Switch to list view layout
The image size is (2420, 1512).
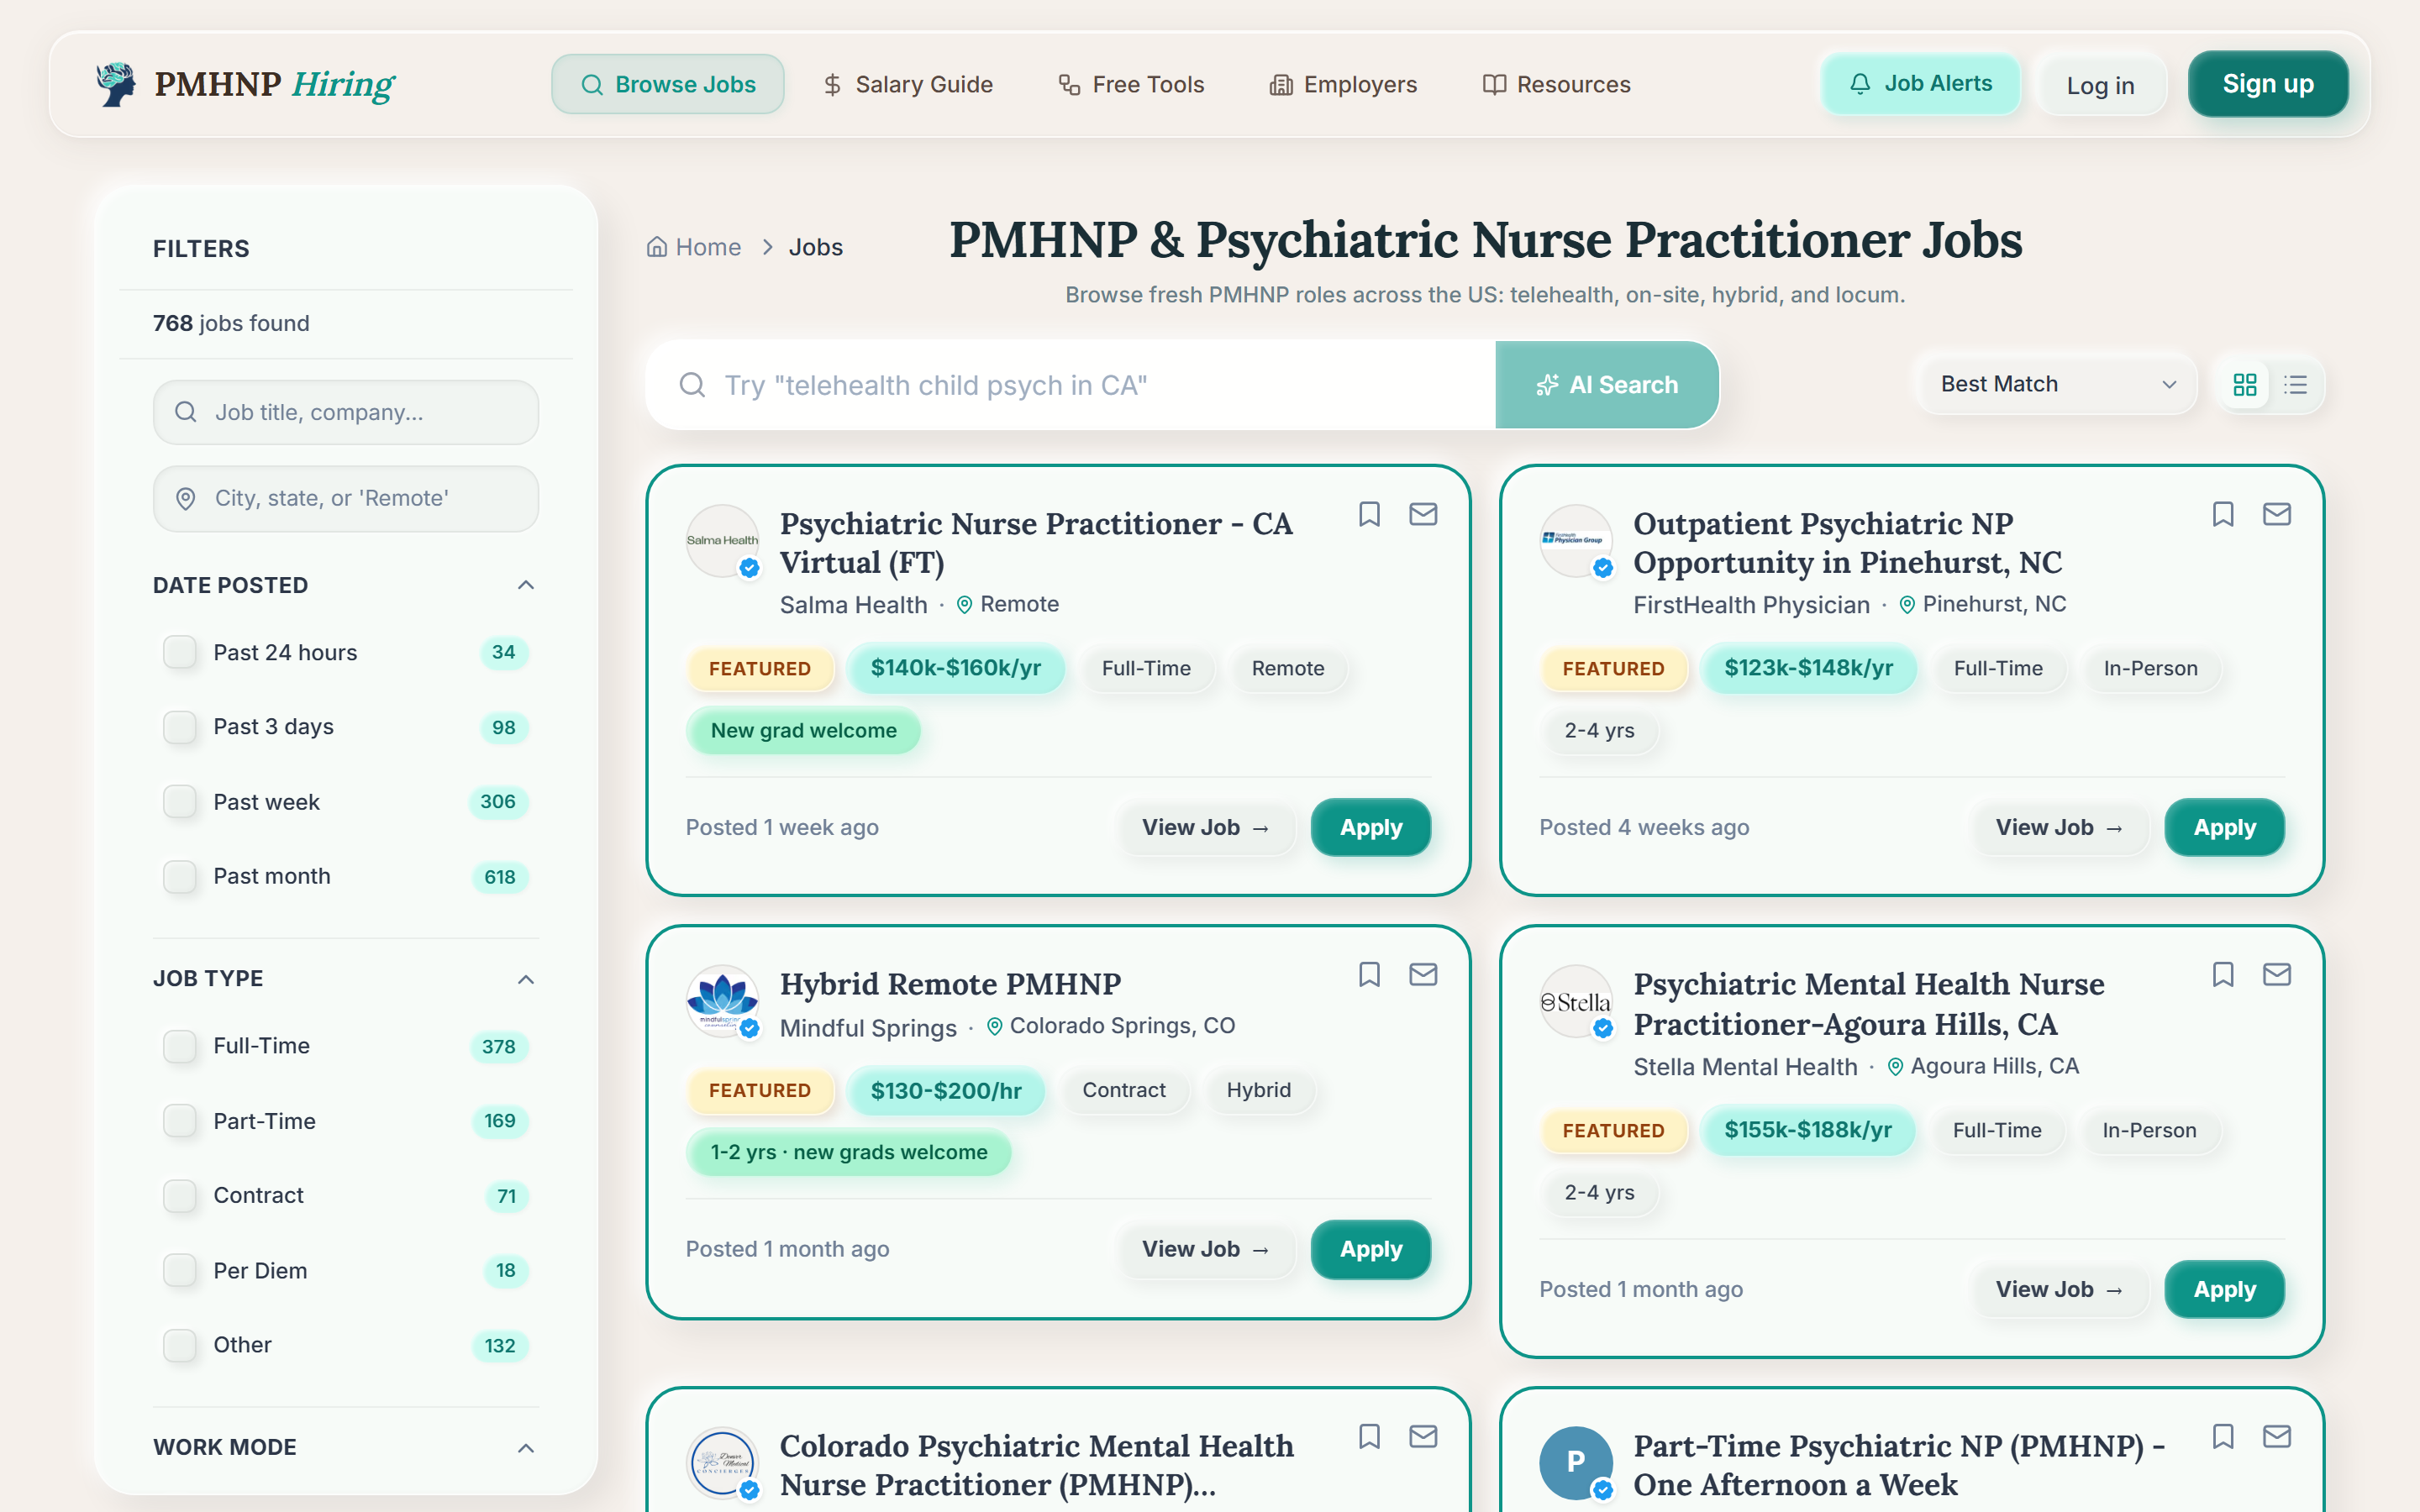pos(2296,385)
